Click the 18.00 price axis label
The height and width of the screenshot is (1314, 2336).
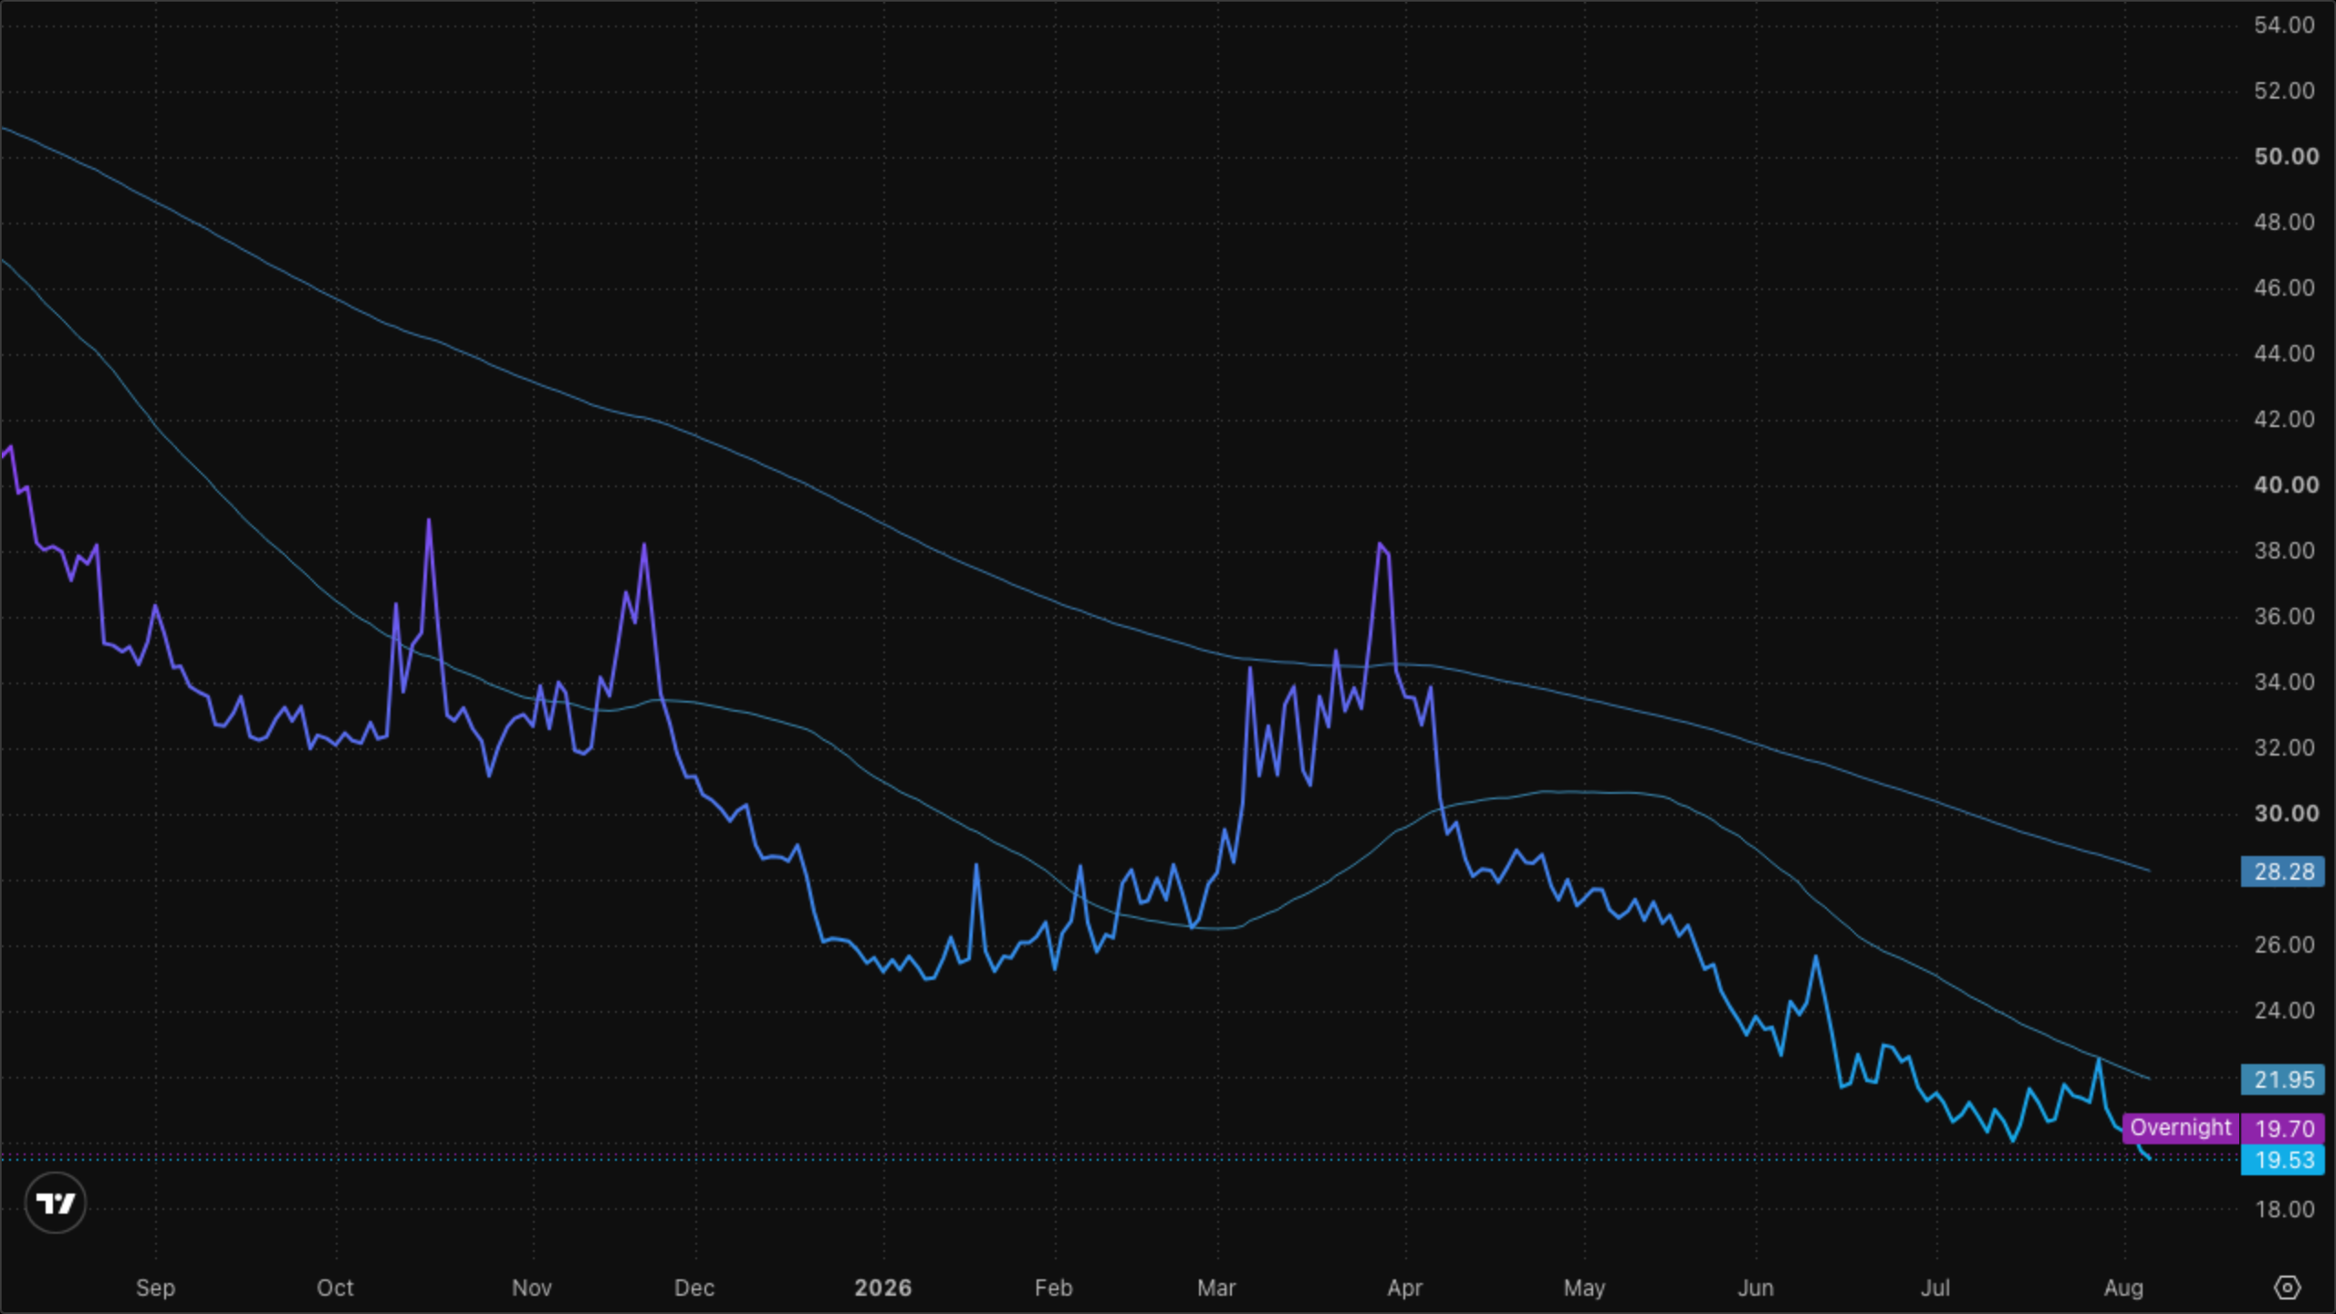point(2285,1209)
